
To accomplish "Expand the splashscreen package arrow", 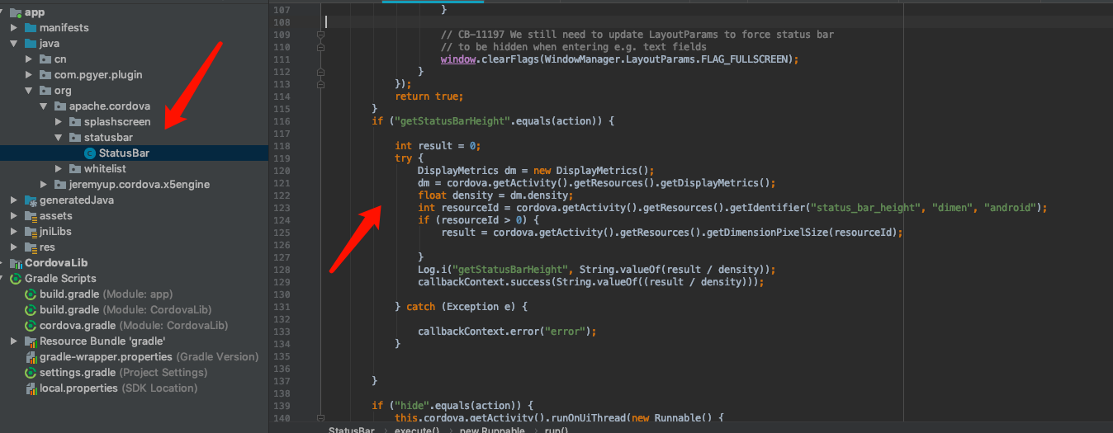I will [59, 122].
